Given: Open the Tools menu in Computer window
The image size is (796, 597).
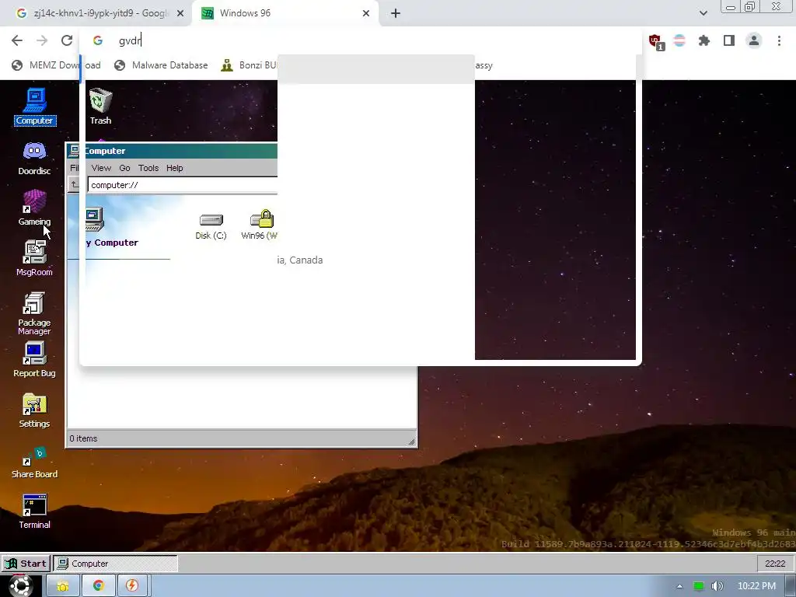Looking at the screenshot, I should (148, 168).
